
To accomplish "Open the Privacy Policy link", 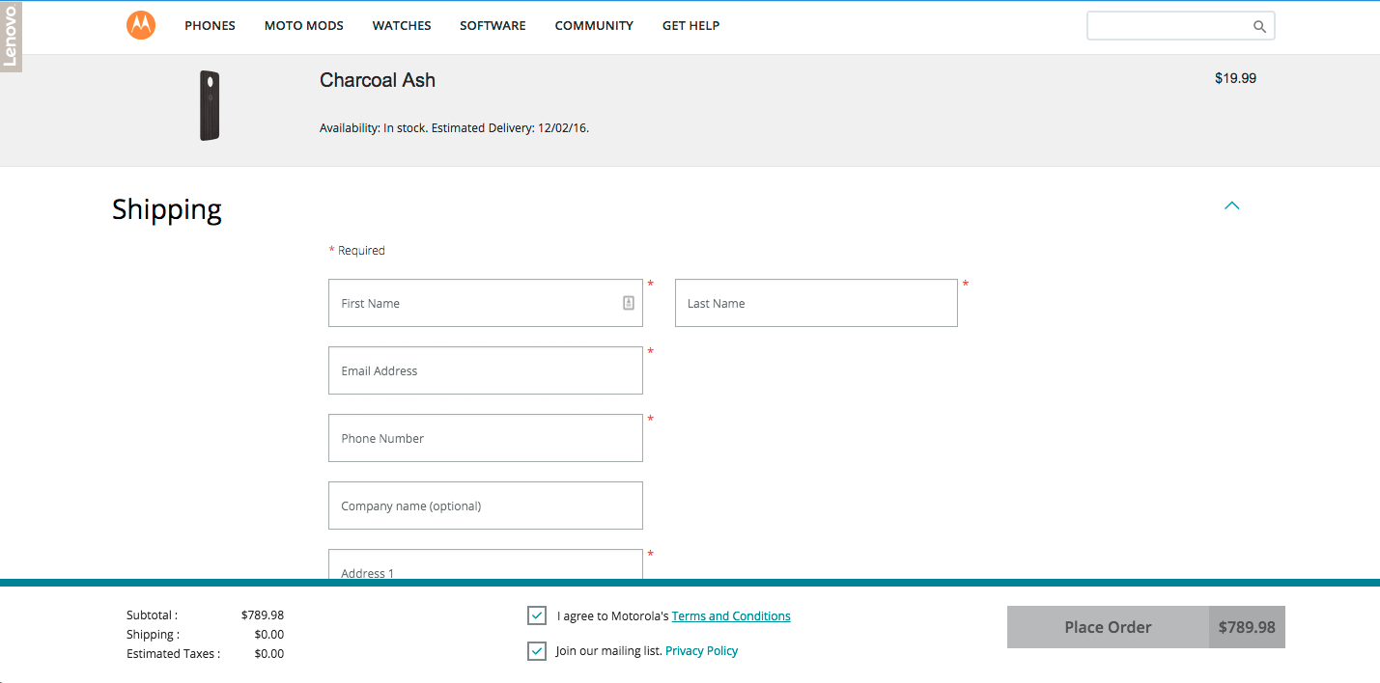I will point(701,651).
